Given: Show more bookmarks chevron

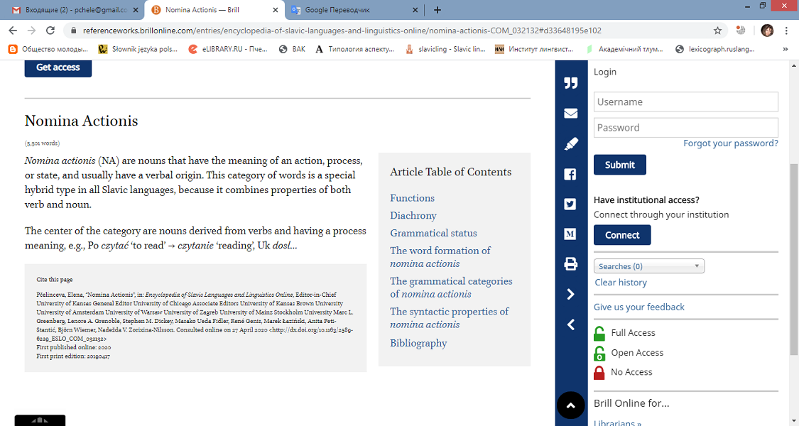Looking at the screenshot, I should [786, 50].
